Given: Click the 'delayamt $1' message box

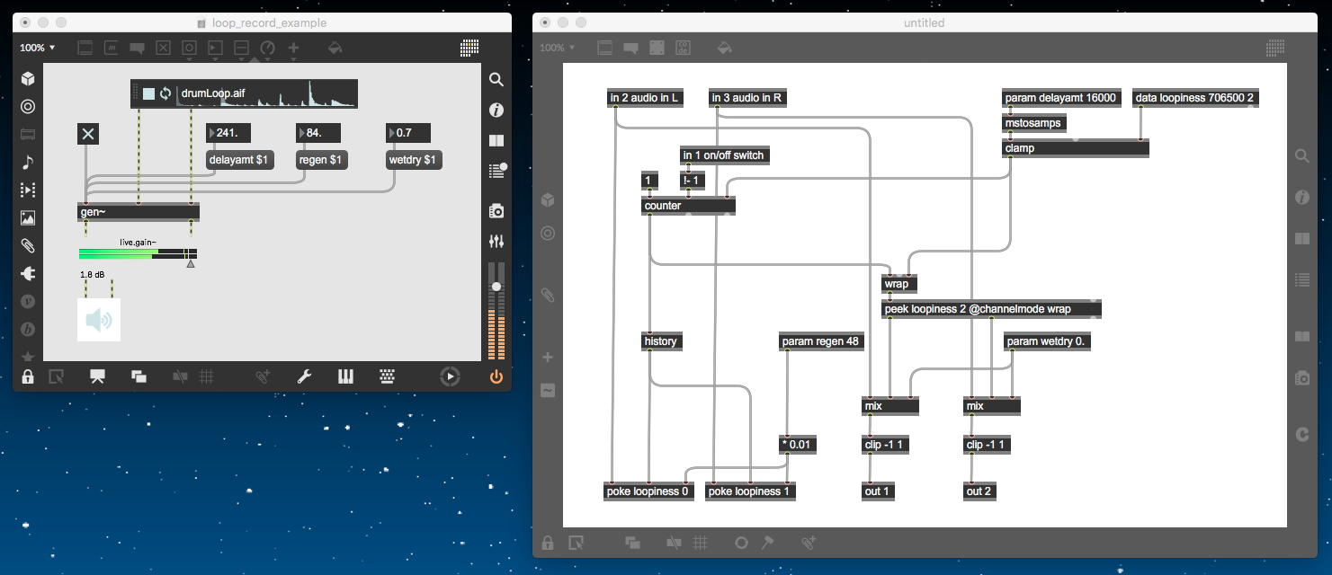Looking at the screenshot, I should click(x=238, y=160).
